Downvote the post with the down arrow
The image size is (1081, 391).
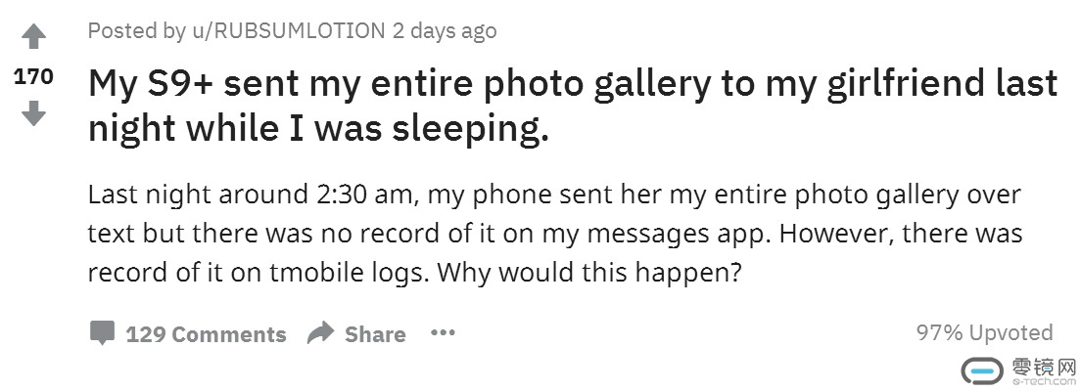click(x=33, y=114)
